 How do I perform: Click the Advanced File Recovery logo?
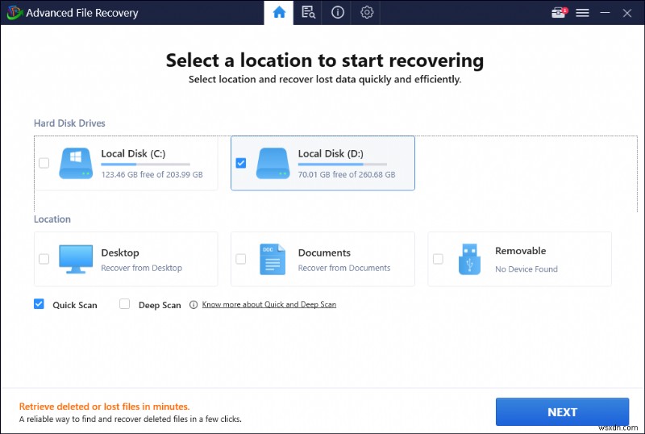(15, 13)
